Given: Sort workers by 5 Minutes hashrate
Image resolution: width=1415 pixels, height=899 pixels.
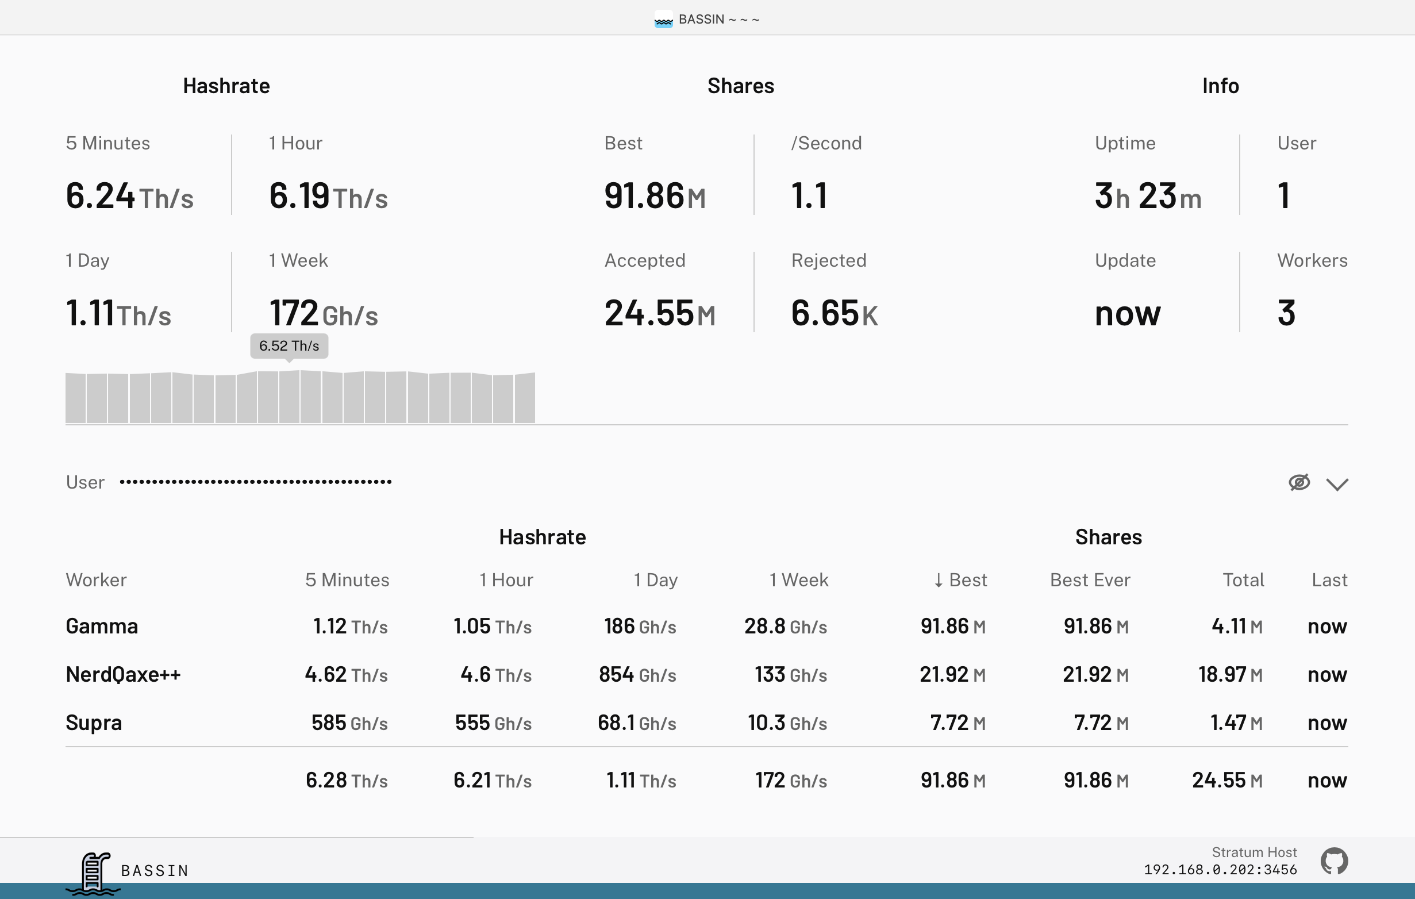Looking at the screenshot, I should (x=347, y=580).
